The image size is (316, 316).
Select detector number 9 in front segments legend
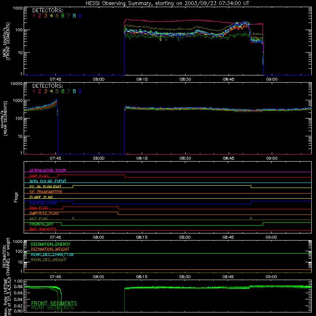80,16
